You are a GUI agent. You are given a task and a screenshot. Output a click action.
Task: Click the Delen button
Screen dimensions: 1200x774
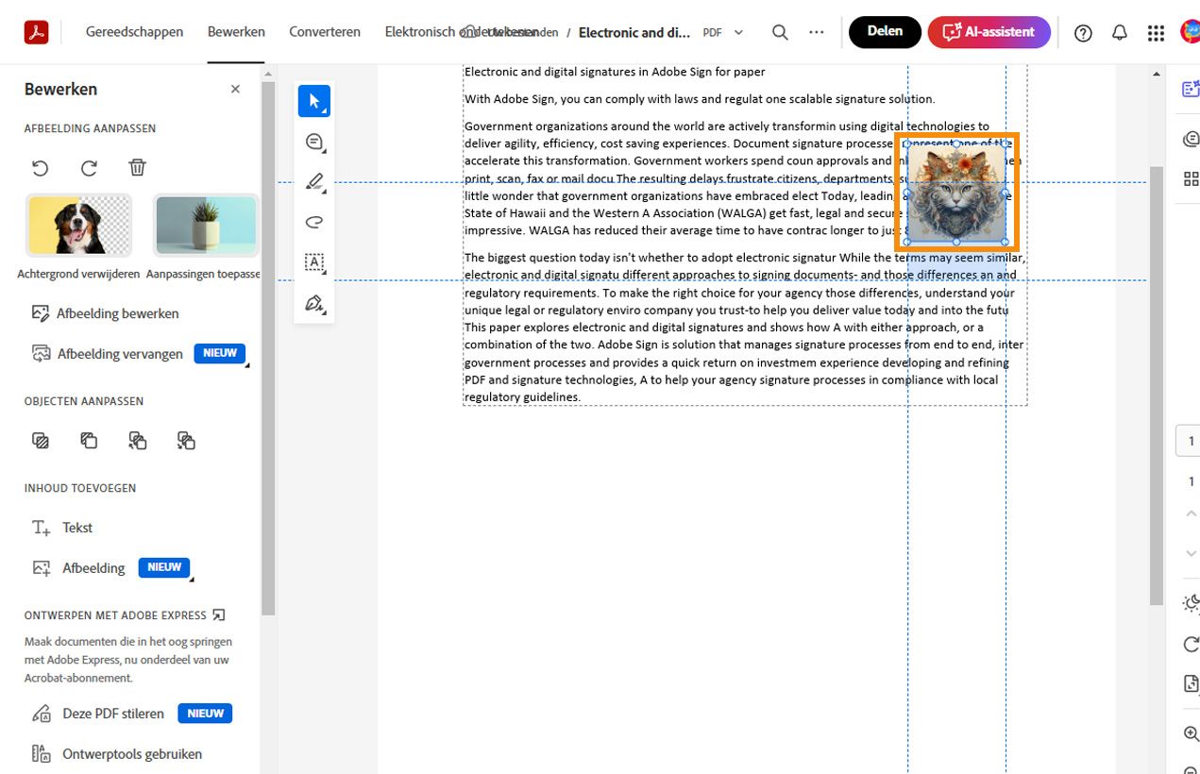pos(884,31)
